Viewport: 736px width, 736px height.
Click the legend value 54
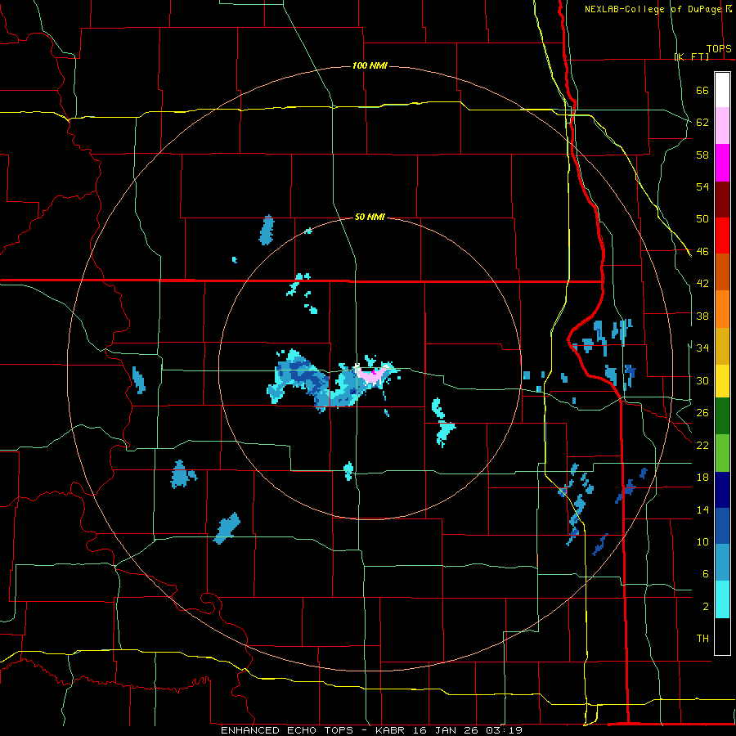pyautogui.click(x=702, y=186)
